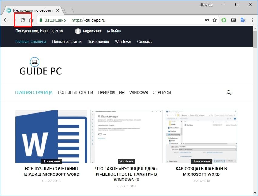Screen dimensions: 258x196
Task: Open Приложения in the dark top bar
Action: click(98, 42)
